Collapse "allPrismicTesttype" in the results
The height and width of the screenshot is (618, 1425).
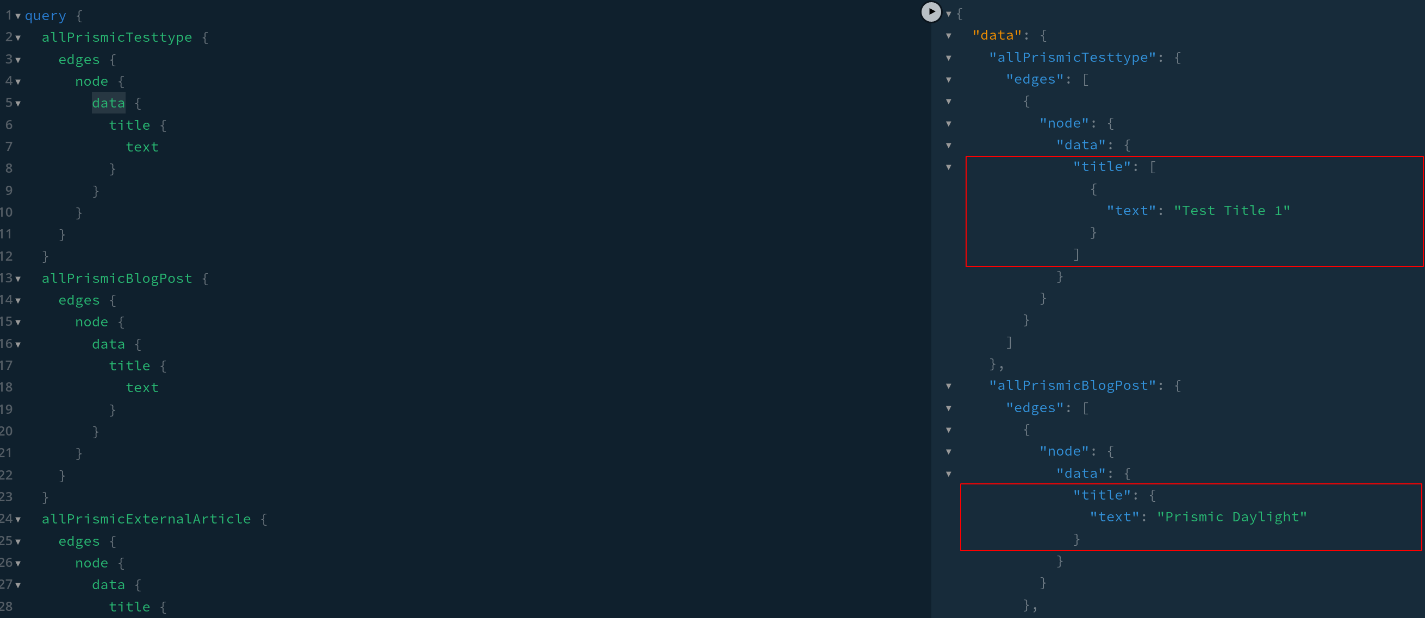coord(948,58)
